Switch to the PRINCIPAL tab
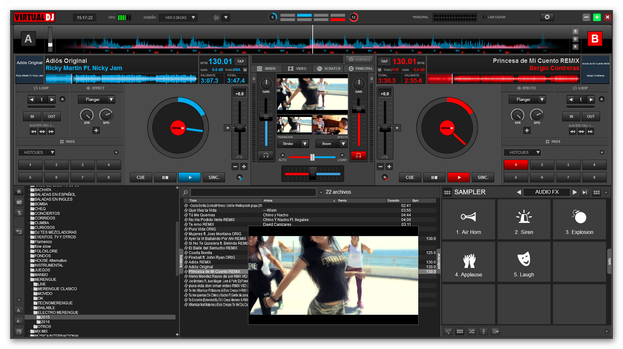The image size is (623, 349). pos(361,68)
